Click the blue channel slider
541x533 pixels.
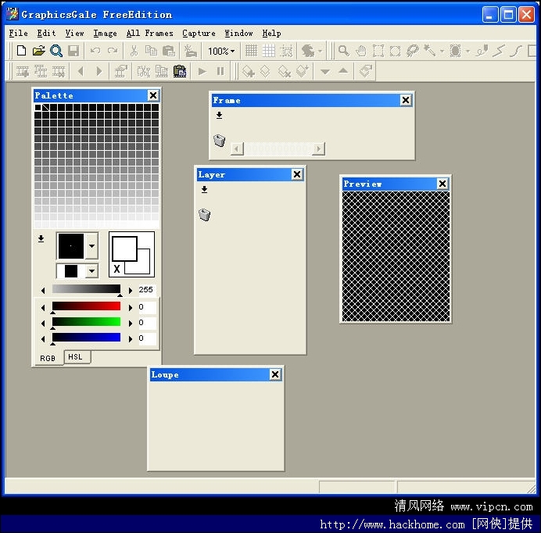tap(86, 338)
